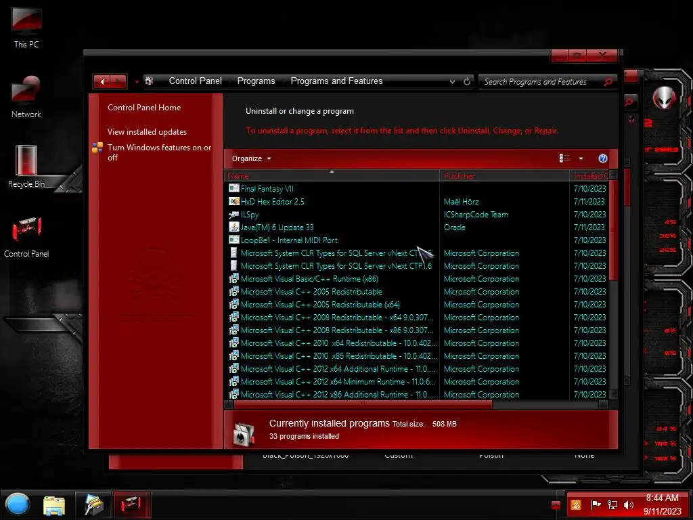Open the Organize dropdown menu
The image size is (693, 520).
coord(252,158)
